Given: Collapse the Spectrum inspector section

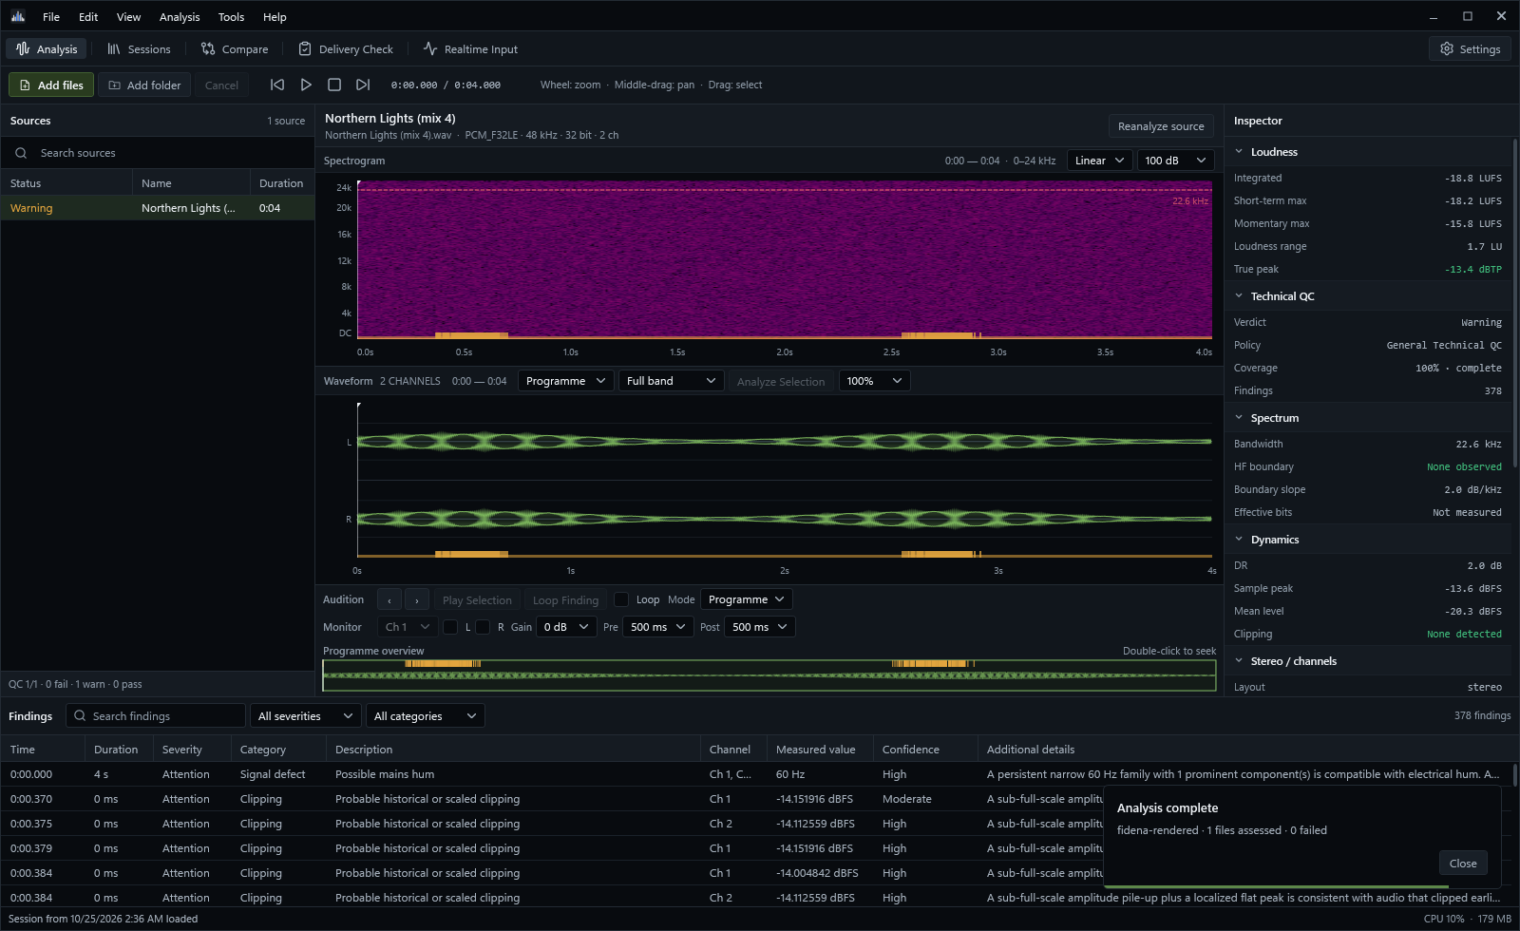Looking at the screenshot, I should pyautogui.click(x=1239, y=417).
